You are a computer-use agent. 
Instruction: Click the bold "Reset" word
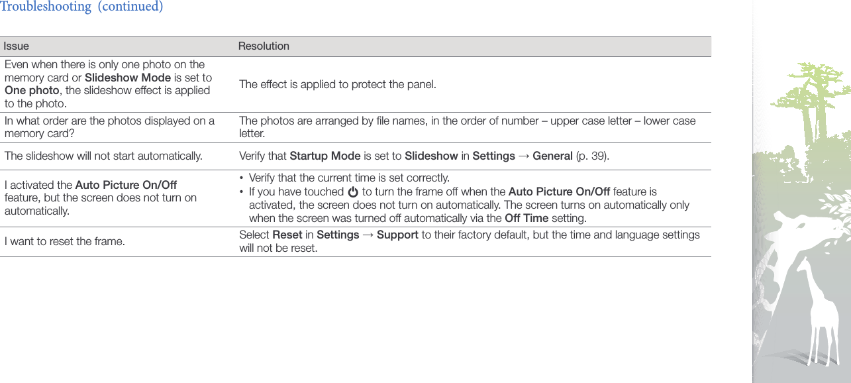pyautogui.click(x=287, y=235)
